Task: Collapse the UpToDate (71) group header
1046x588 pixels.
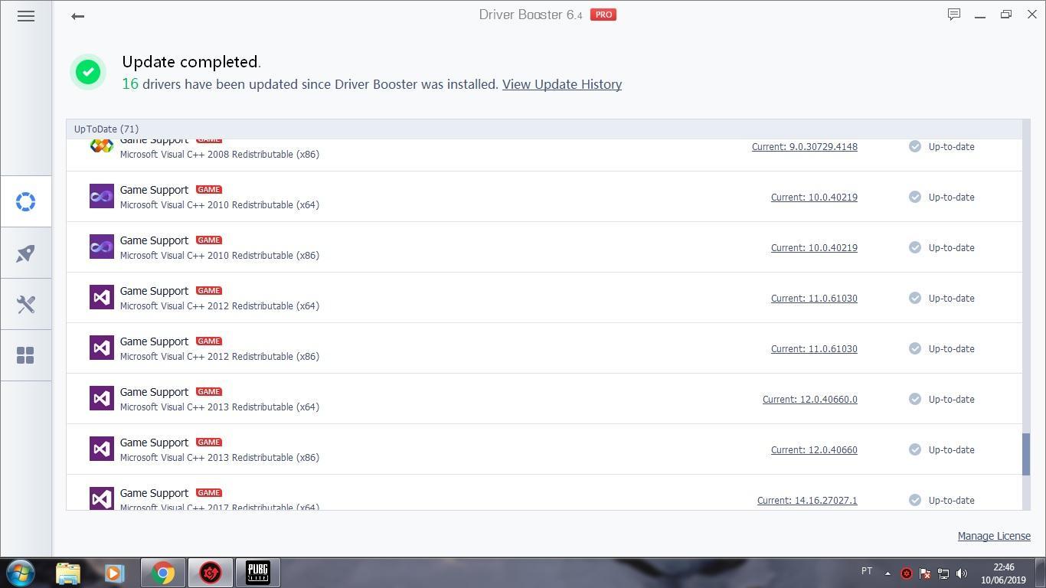Action: tap(544, 129)
